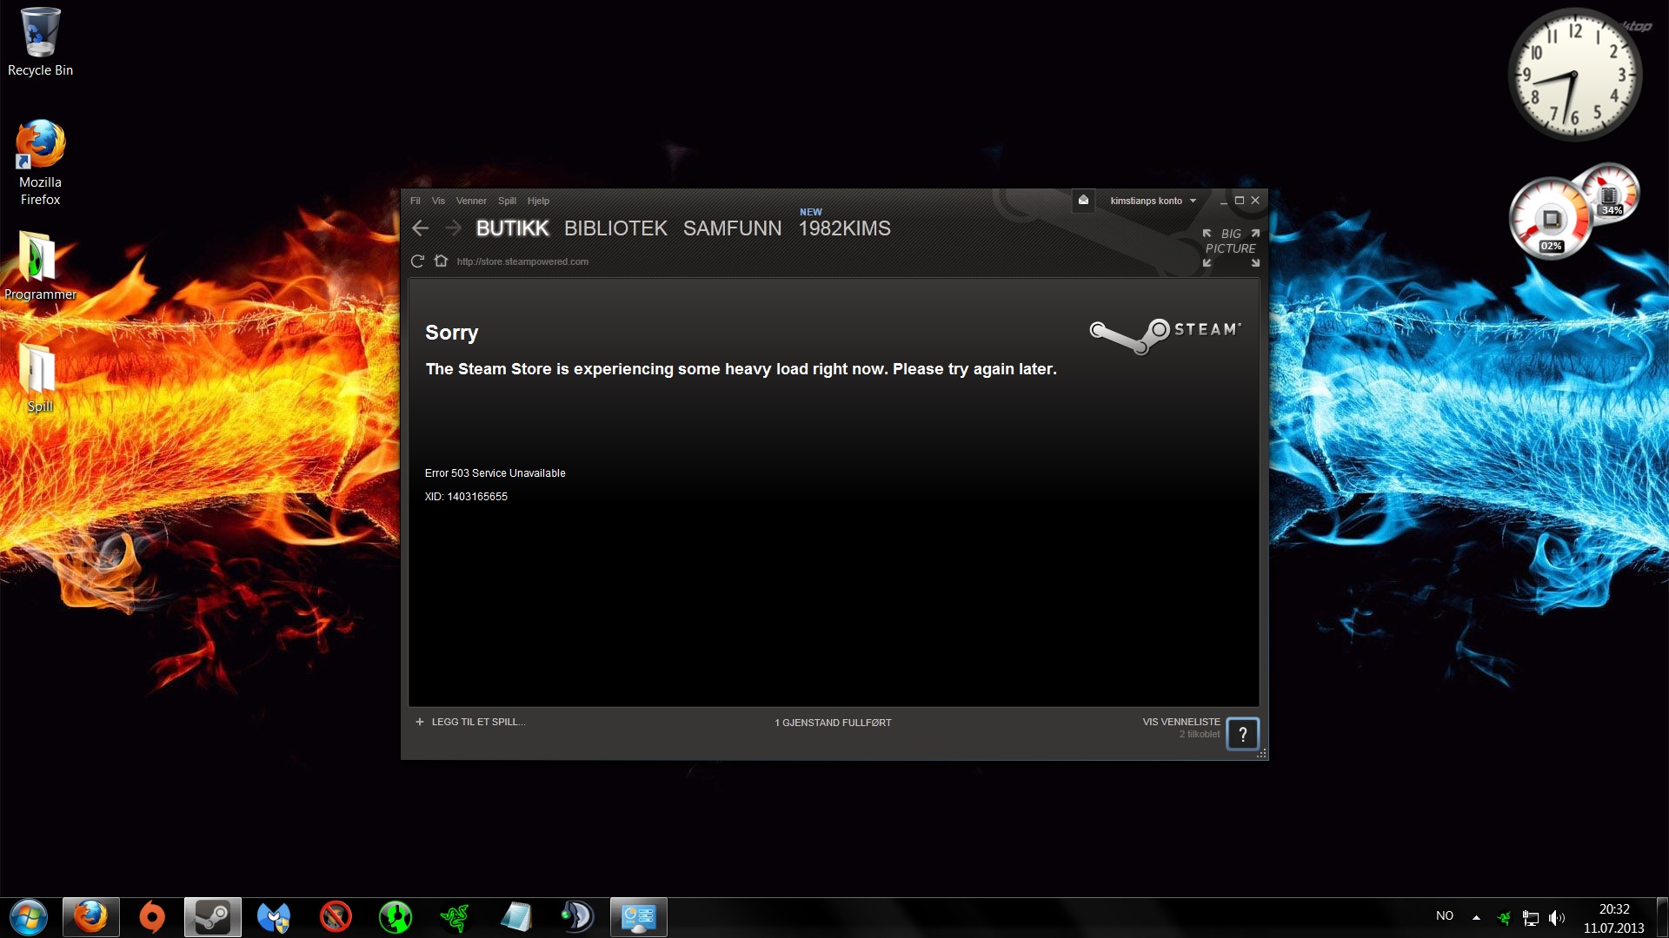Select the Recycle Bin desktop icon
1669x938 pixels.
tap(40, 43)
